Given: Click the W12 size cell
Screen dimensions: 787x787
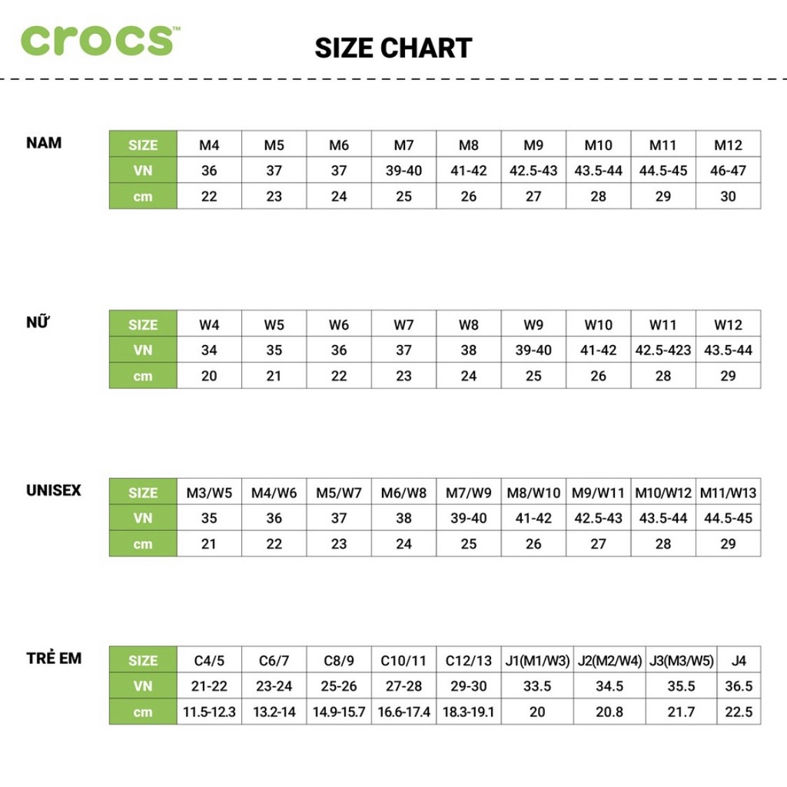Looking at the screenshot, I should pos(728,324).
